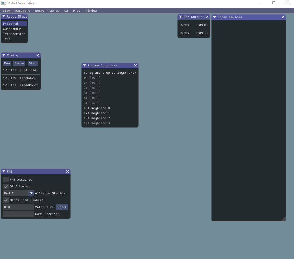Toggle the DS Attached checkbox

tap(6, 187)
